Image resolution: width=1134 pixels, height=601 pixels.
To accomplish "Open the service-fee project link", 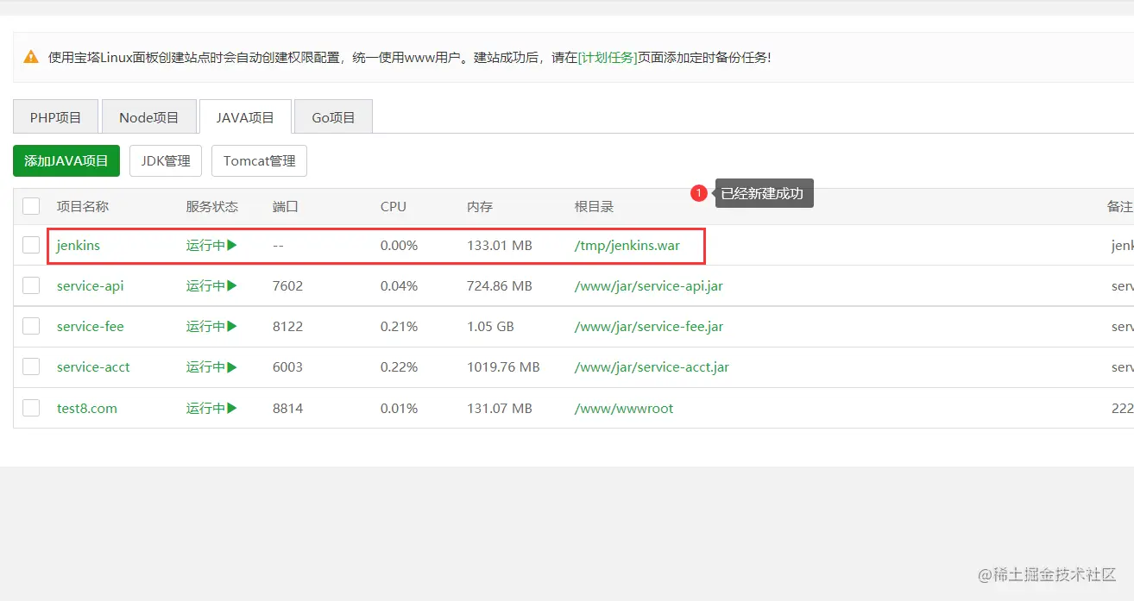I will (x=91, y=326).
